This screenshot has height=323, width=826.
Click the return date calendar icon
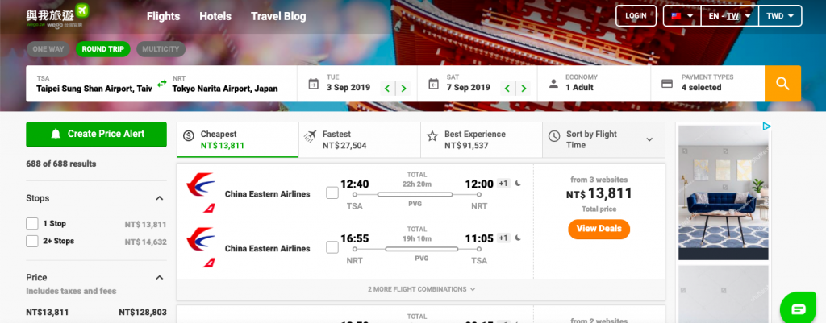[433, 84]
